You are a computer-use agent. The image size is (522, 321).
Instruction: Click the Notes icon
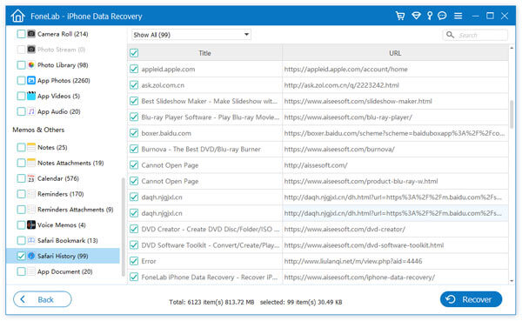pyautogui.click(x=31, y=147)
